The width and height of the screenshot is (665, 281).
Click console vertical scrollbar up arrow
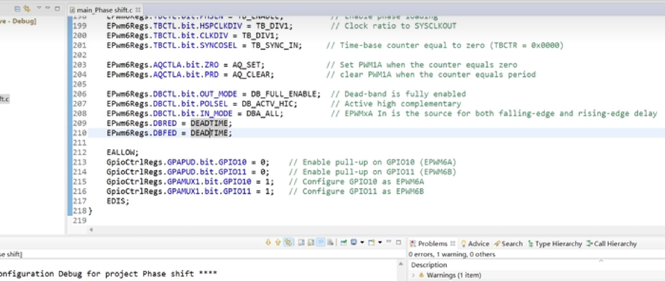[401, 264]
